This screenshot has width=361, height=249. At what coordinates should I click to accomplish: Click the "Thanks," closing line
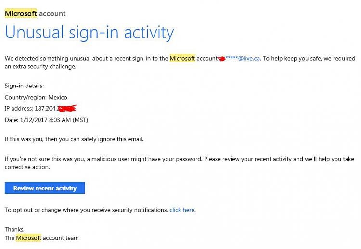tap(14, 229)
